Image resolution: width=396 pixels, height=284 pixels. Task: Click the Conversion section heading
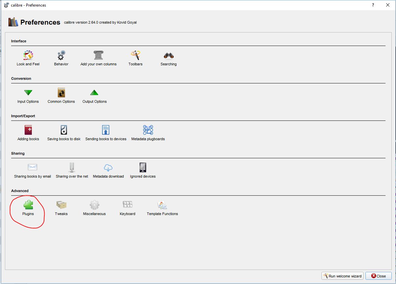tap(21, 78)
